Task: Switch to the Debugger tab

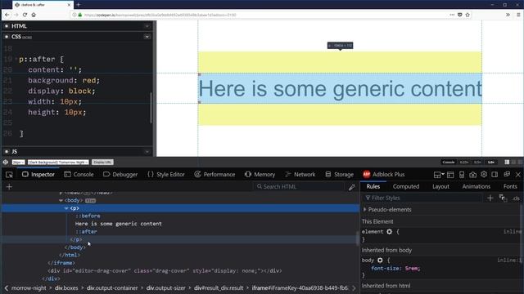Action: 120,174
